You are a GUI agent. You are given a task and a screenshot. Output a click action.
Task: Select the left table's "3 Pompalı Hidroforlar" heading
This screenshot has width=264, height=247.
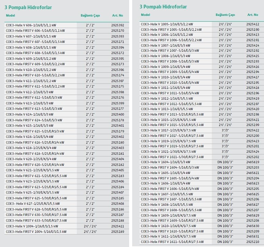pos(28,7)
